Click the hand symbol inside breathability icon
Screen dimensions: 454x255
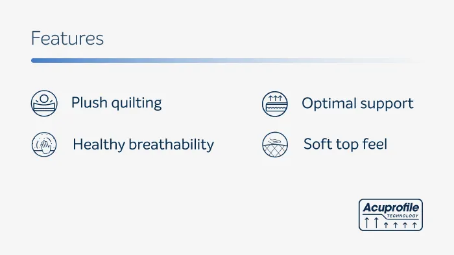coord(45,148)
